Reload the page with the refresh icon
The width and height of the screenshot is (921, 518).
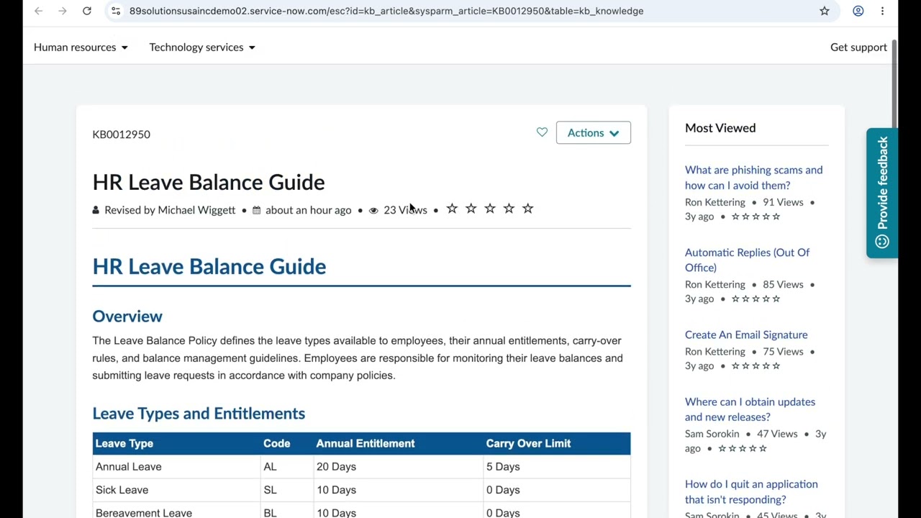tap(87, 11)
